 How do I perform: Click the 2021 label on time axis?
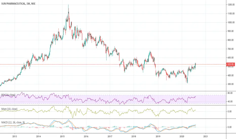(206, 136)
